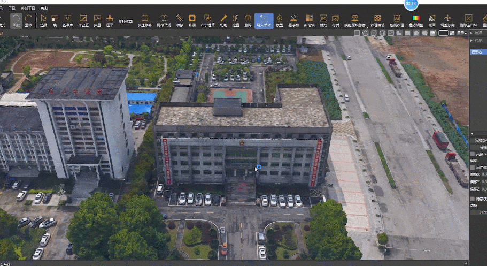This screenshot has width=487, height=266.
Task: Click Import Monomer (导入单体) tool
Action: click(264, 20)
